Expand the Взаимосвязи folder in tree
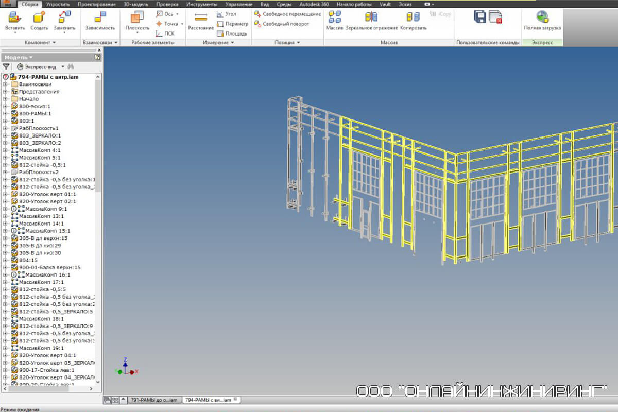 (x=5, y=84)
